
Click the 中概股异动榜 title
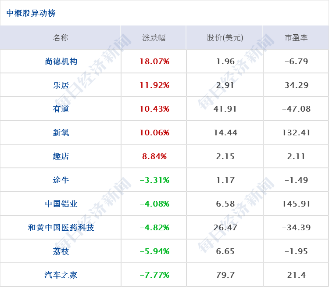[x=31, y=13]
